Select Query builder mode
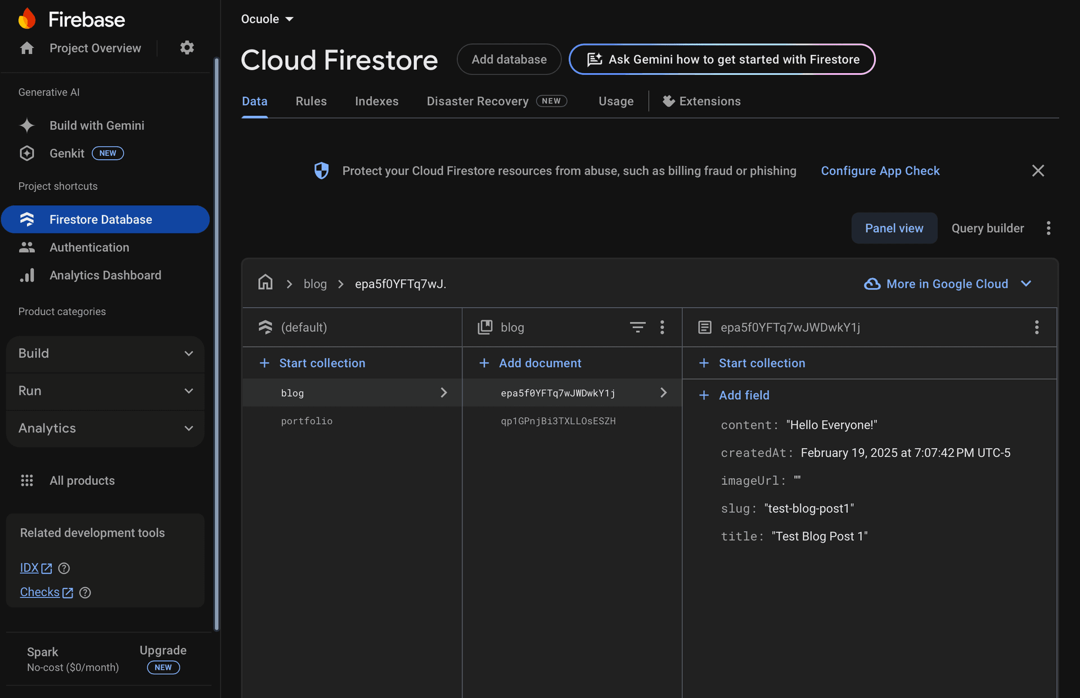 click(x=987, y=228)
